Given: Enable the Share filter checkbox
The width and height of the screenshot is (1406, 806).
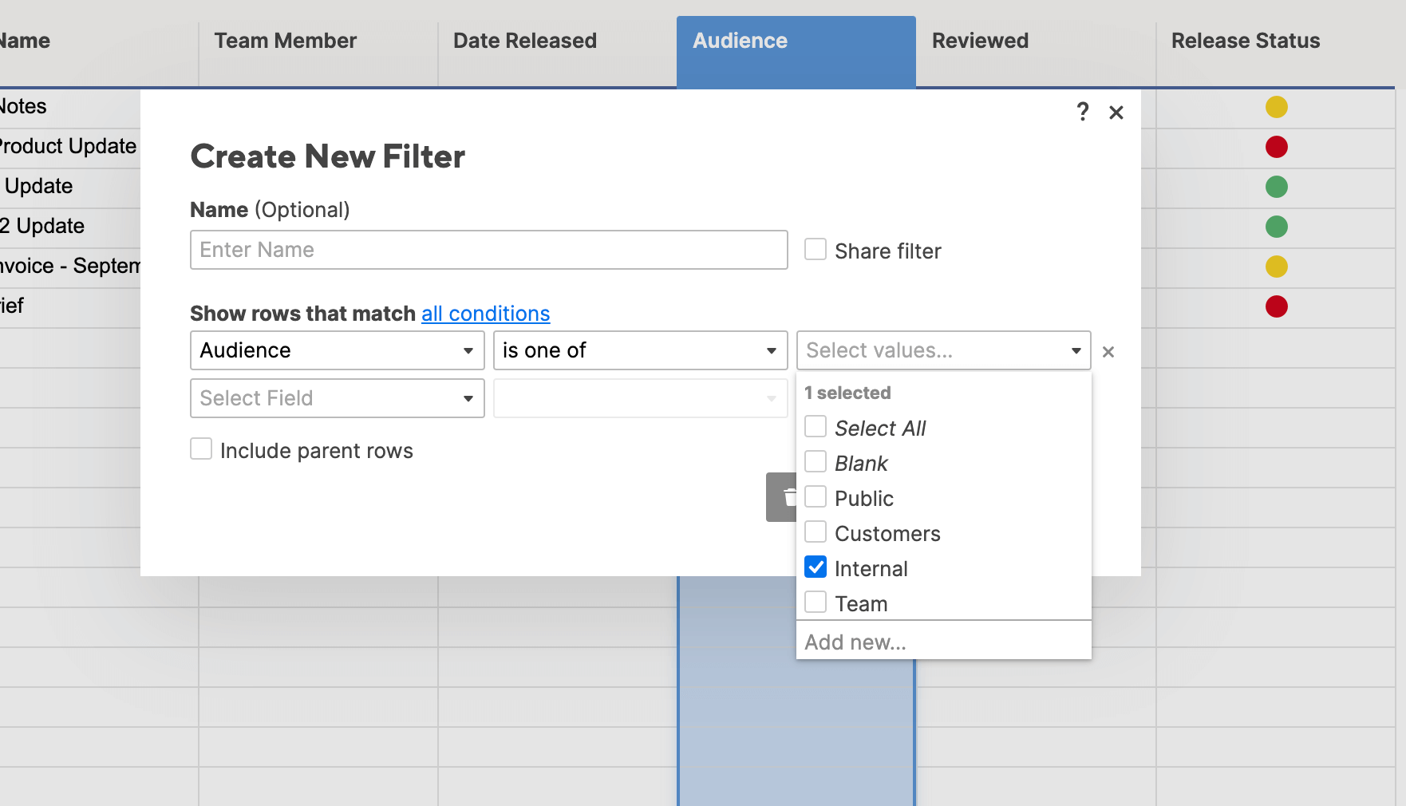Looking at the screenshot, I should point(815,249).
